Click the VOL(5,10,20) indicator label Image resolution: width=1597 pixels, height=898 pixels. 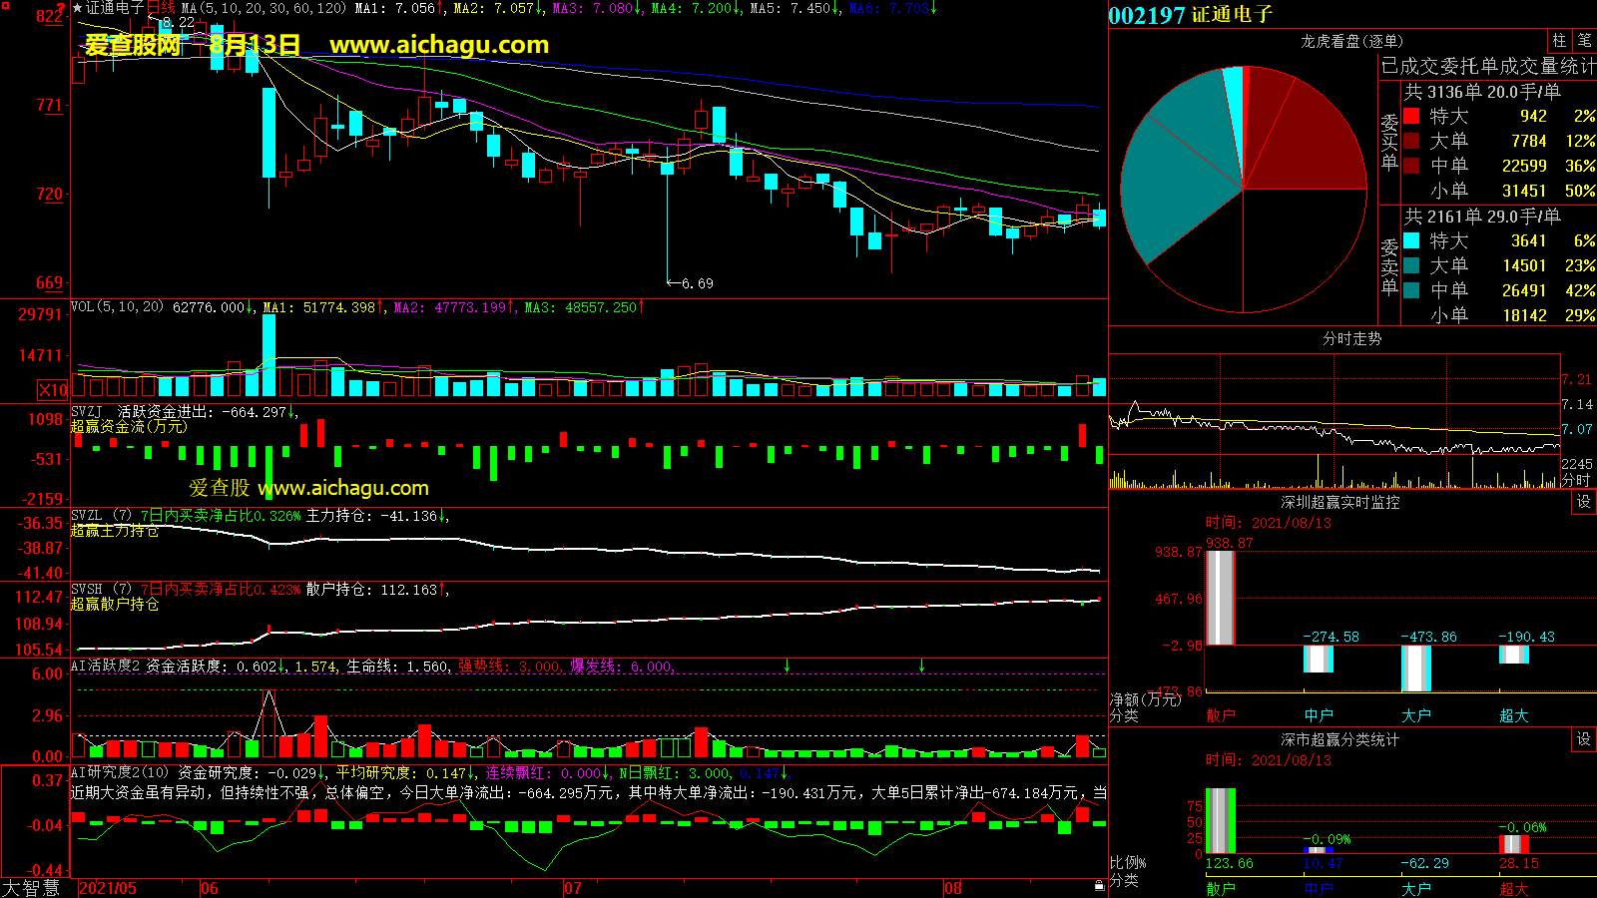[x=117, y=307]
